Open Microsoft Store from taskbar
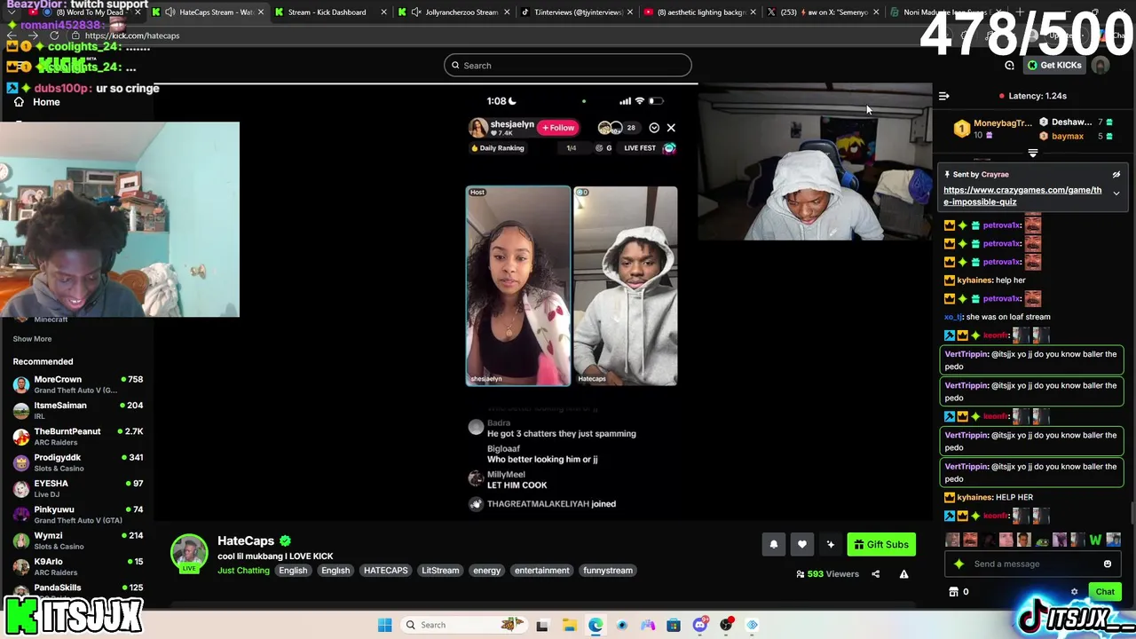Viewport: 1136px width, 639px height. pyautogui.click(x=674, y=625)
